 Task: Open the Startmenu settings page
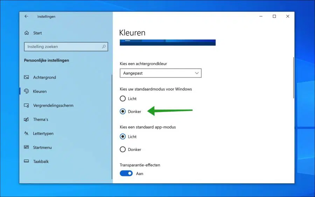tap(42, 147)
